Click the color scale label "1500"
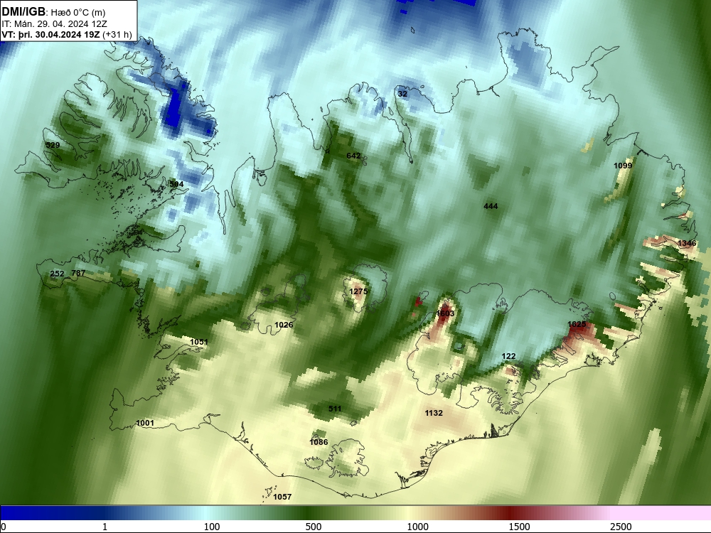This screenshot has height=533, width=711. pos(519,526)
